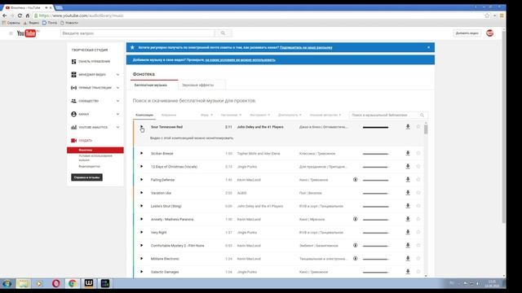Viewport: 522px width, 293px height.
Task: Play the track Failing Defense
Action: [x=141, y=180]
